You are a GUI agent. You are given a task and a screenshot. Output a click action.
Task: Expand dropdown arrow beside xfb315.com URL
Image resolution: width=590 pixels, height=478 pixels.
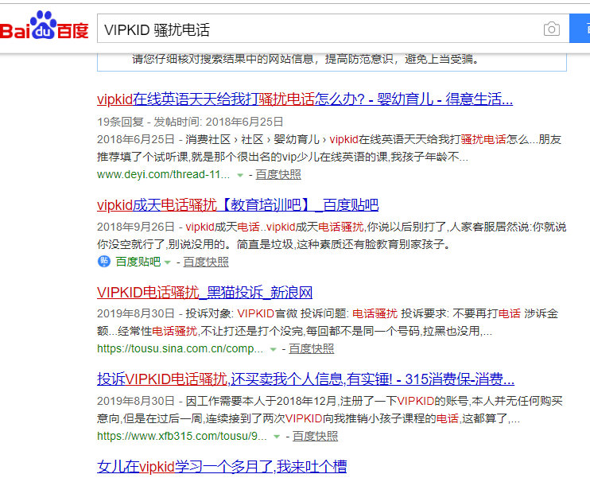click(x=277, y=437)
